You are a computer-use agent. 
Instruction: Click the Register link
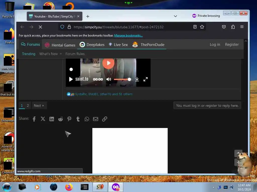click(232, 44)
